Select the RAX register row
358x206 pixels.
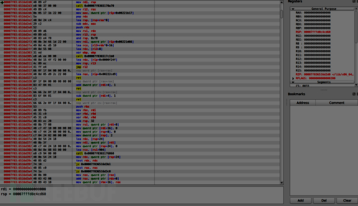point(313,13)
